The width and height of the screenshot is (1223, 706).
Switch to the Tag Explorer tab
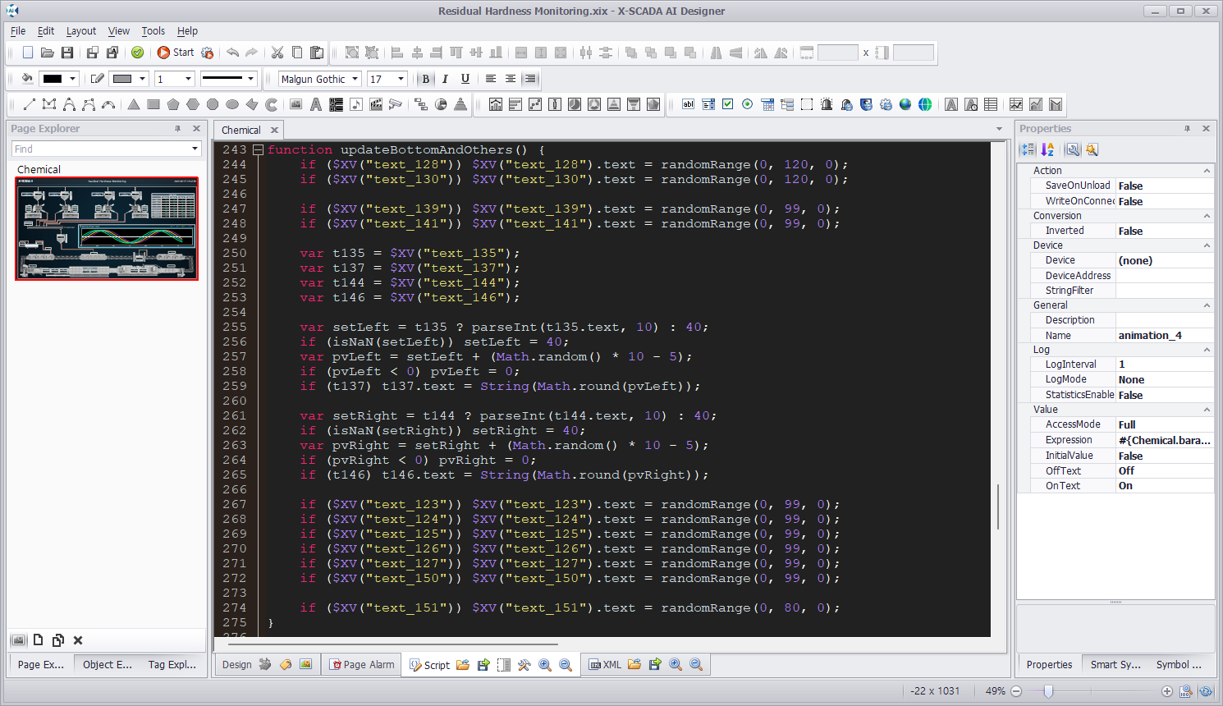172,665
